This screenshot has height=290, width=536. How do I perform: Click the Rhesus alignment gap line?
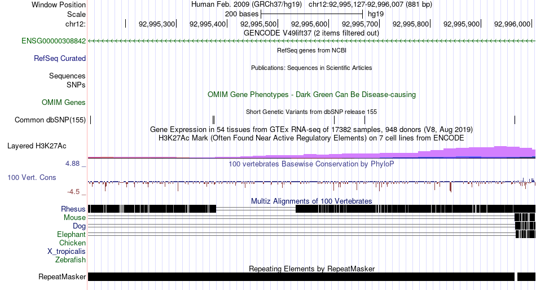(x=256, y=209)
